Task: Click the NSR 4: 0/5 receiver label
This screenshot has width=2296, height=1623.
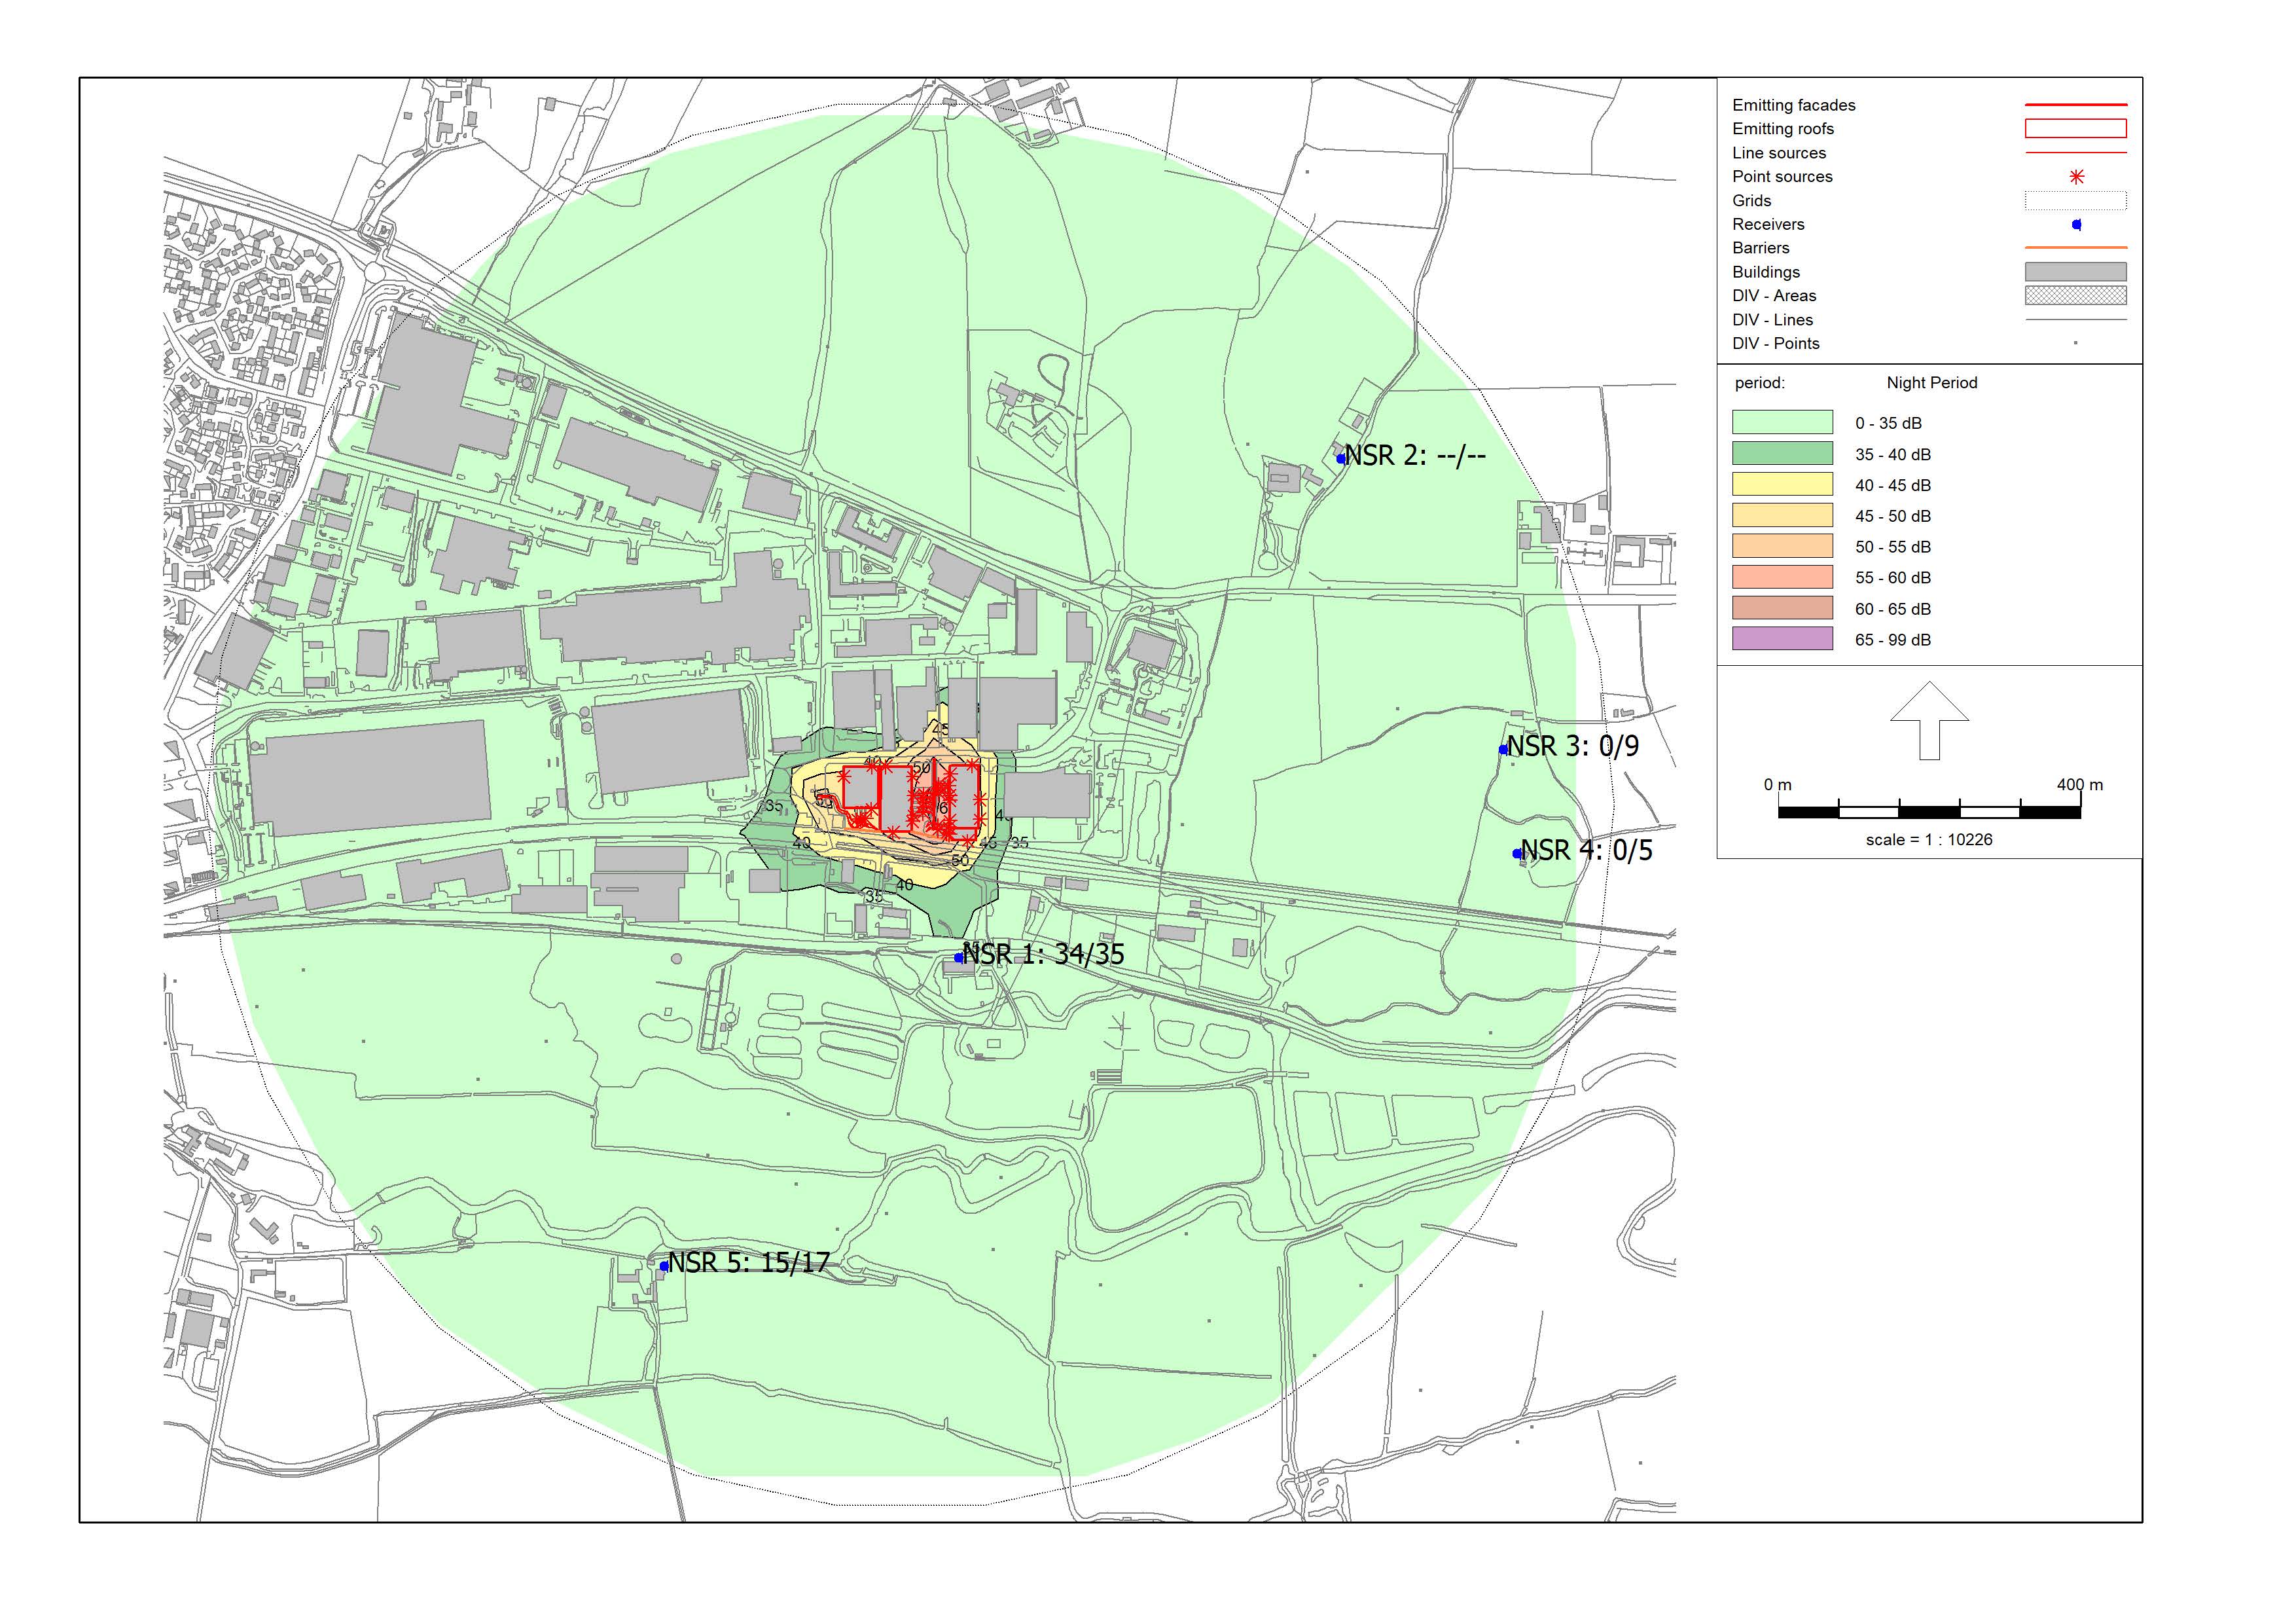Action: tap(1586, 851)
